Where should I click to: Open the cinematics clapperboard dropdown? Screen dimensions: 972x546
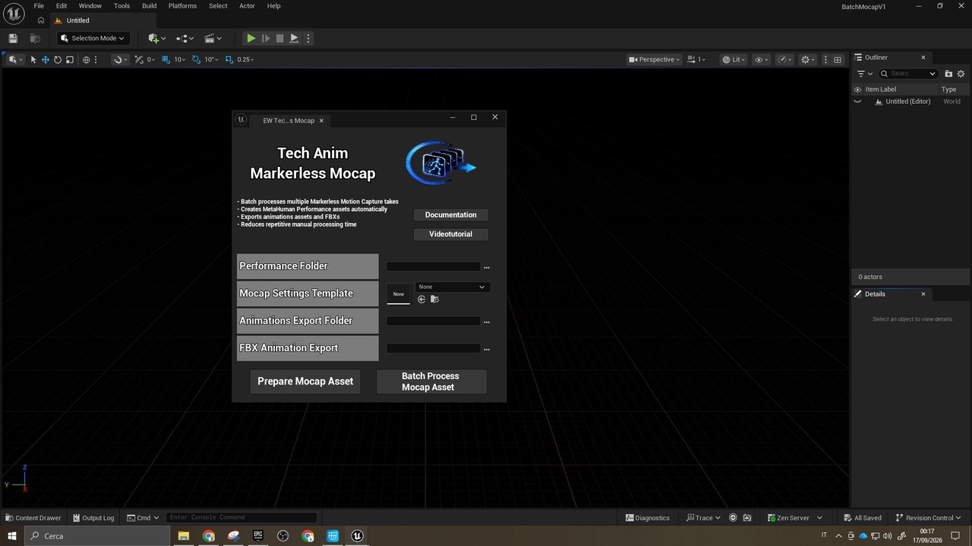click(x=213, y=38)
